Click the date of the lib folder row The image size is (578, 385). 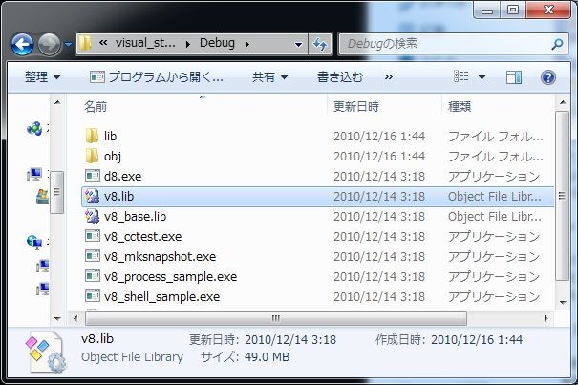click(x=379, y=137)
